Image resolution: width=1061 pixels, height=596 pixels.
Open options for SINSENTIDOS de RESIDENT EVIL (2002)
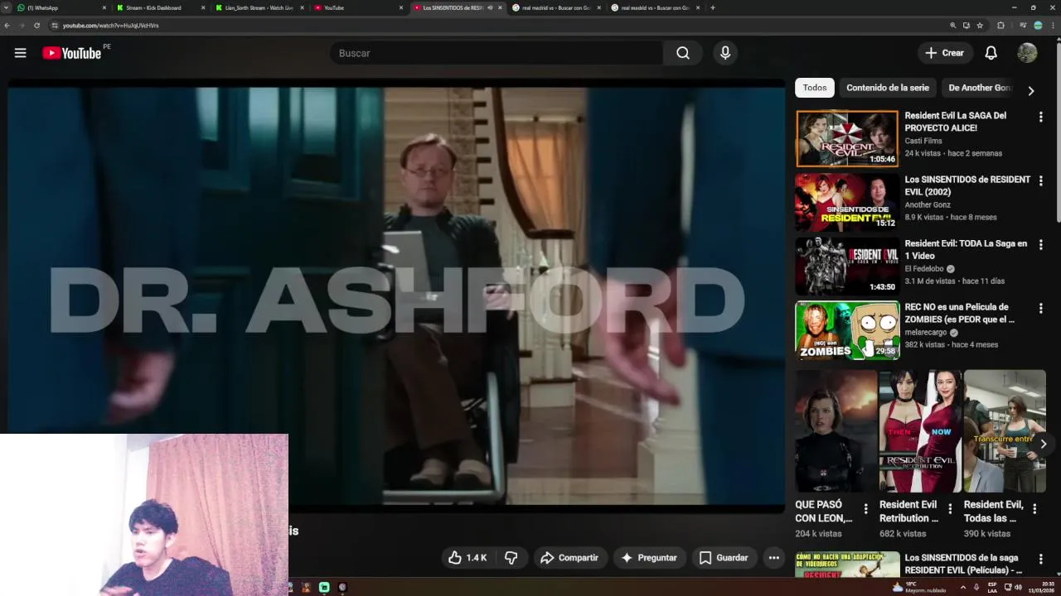pyautogui.click(x=1040, y=180)
